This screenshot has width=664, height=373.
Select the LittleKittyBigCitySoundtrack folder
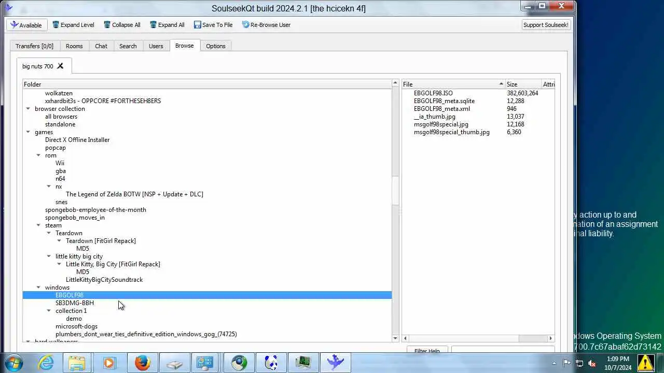tap(104, 280)
